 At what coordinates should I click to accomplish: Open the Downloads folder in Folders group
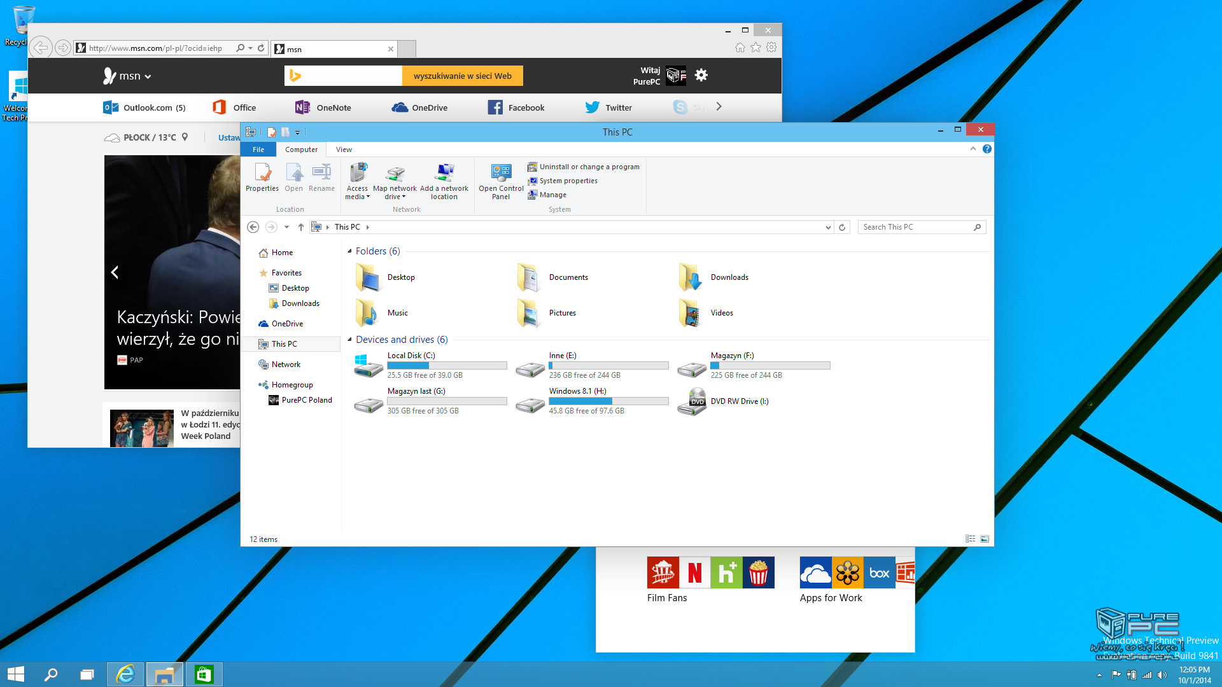pyautogui.click(x=713, y=277)
